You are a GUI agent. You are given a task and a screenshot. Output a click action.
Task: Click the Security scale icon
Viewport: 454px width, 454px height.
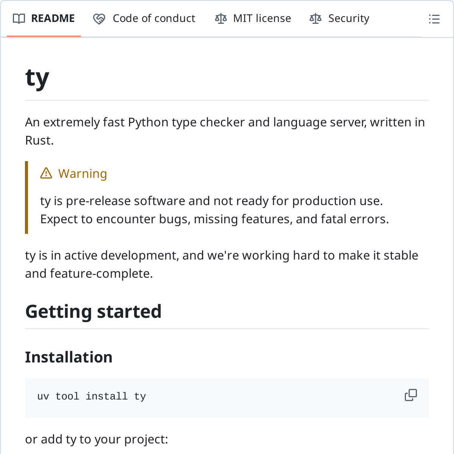coord(316,19)
